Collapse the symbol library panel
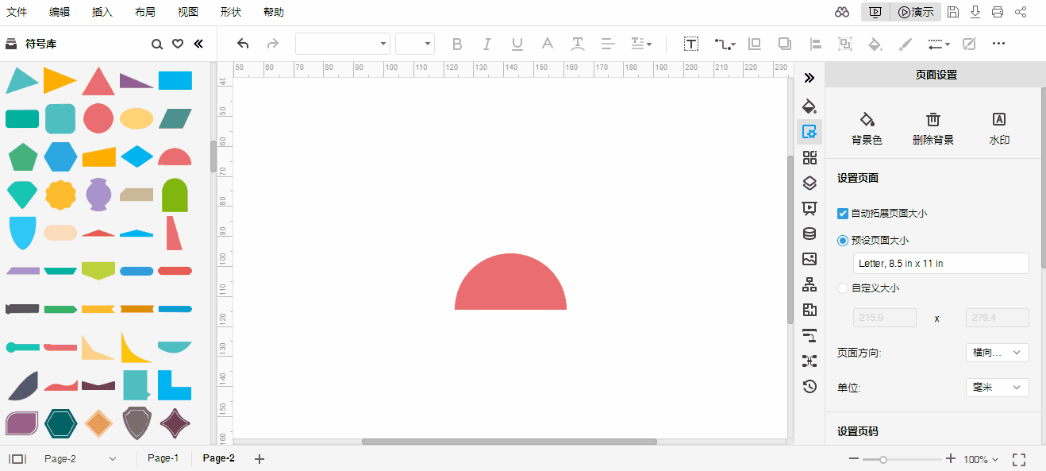Viewport: 1046px width, 471px height. [x=198, y=44]
